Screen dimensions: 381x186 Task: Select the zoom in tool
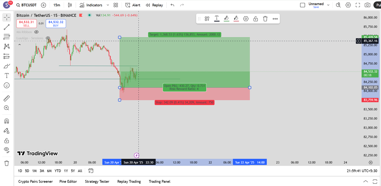[x=7, y=108]
